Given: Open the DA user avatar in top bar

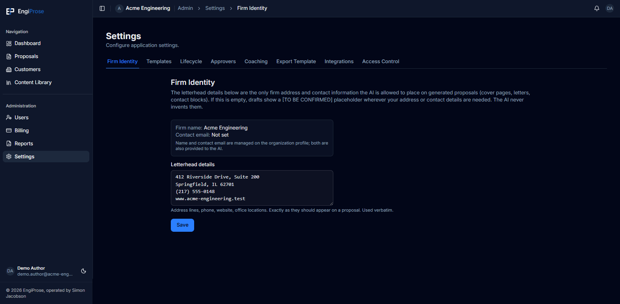Looking at the screenshot, I should pyautogui.click(x=609, y=8).
